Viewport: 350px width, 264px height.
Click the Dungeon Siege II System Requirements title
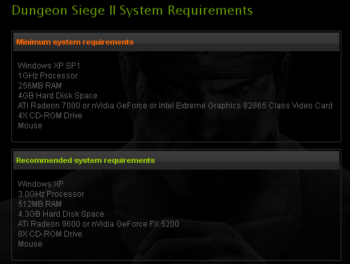[x=132, y=11]
